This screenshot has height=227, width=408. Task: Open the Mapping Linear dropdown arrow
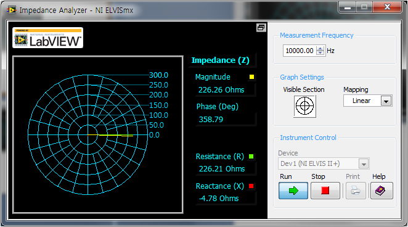[386, 101]
